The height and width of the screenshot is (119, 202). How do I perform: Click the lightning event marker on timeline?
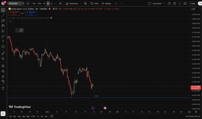93,108
